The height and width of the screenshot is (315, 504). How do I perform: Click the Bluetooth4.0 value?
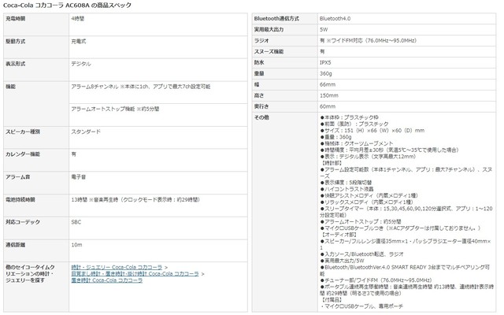335,19
